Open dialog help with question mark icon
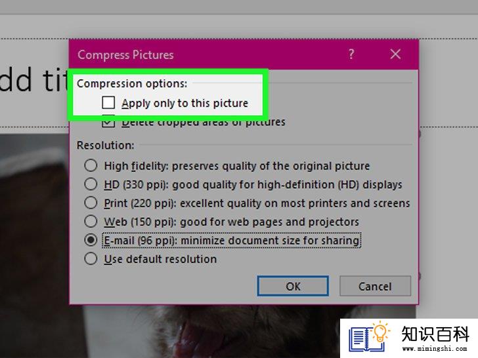 pos(351,54)
